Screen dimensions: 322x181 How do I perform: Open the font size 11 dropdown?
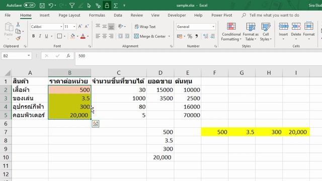(x=74, y=27)
